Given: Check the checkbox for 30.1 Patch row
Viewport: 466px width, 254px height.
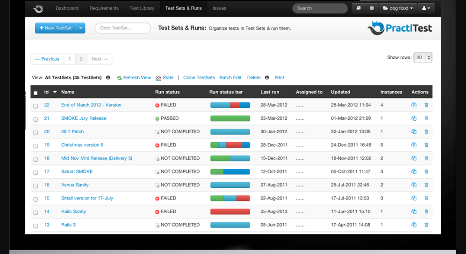Looking at the screenshot, I should (x=36, y=133).
